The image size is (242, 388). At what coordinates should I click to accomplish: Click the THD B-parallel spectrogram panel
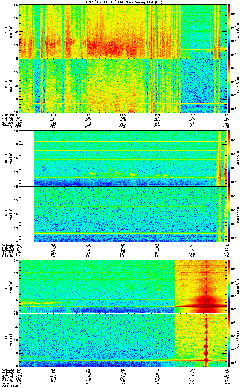click(x=123, y=214)
